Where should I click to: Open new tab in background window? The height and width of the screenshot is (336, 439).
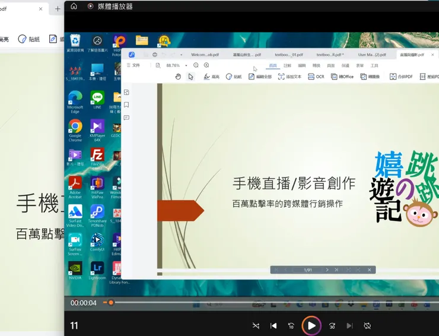pyautogui.click(x=58, y=9)
